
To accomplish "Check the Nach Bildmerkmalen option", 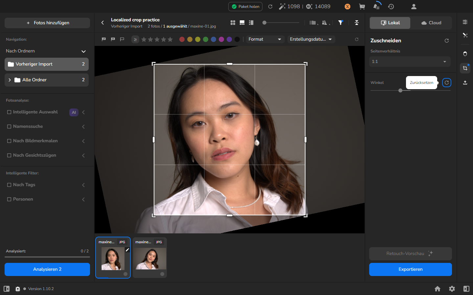I will click(x=9, y=141).
